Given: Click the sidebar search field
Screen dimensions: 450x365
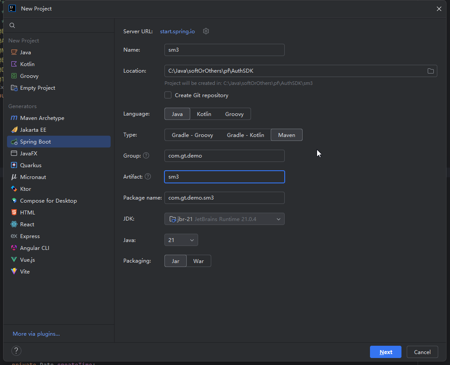Looking at the screenshot, I should tap(59, 25).
